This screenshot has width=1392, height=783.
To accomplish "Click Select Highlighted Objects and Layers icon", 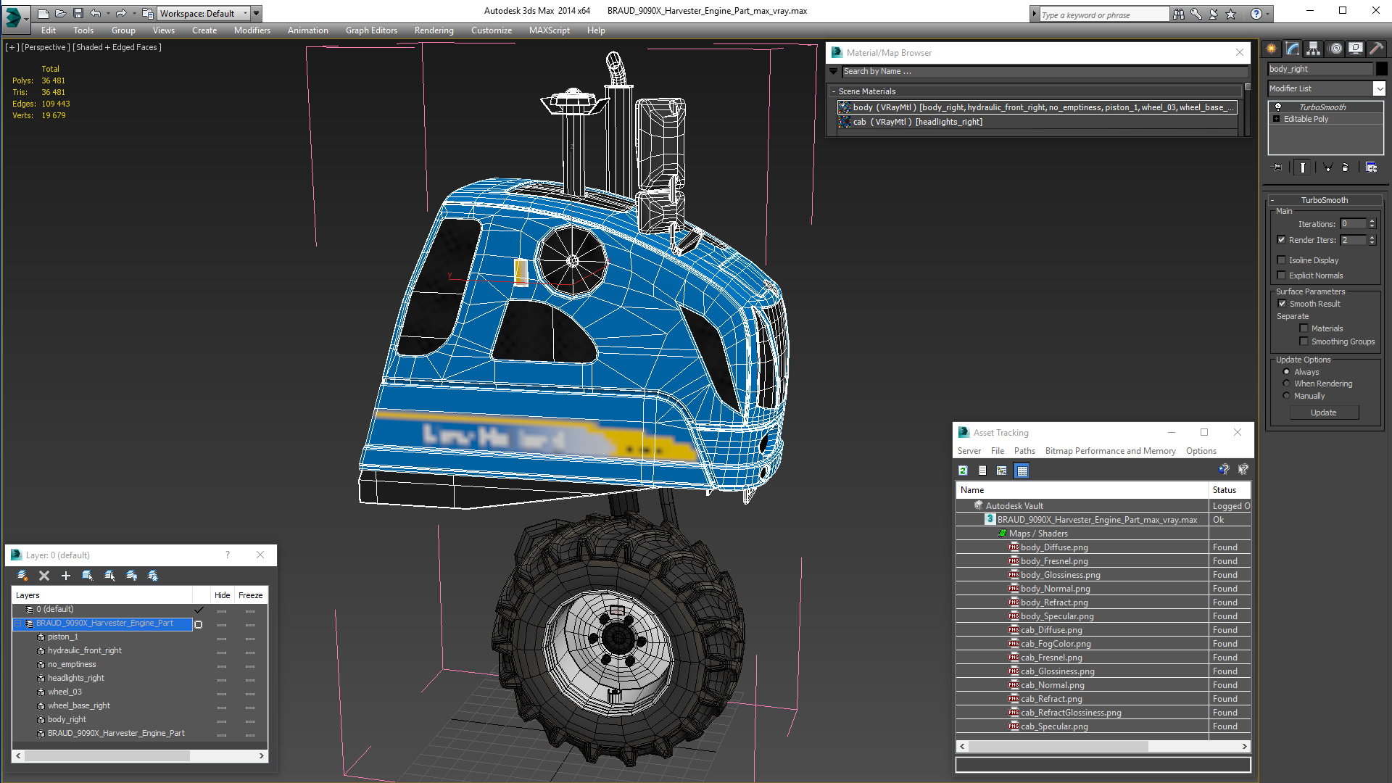I will click(88, 576).
